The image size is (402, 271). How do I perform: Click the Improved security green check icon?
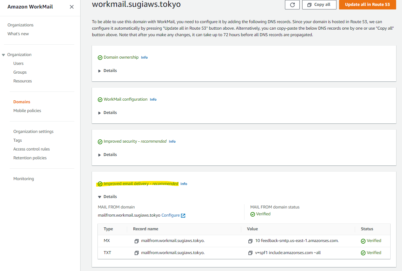click(x=100, y=142)
